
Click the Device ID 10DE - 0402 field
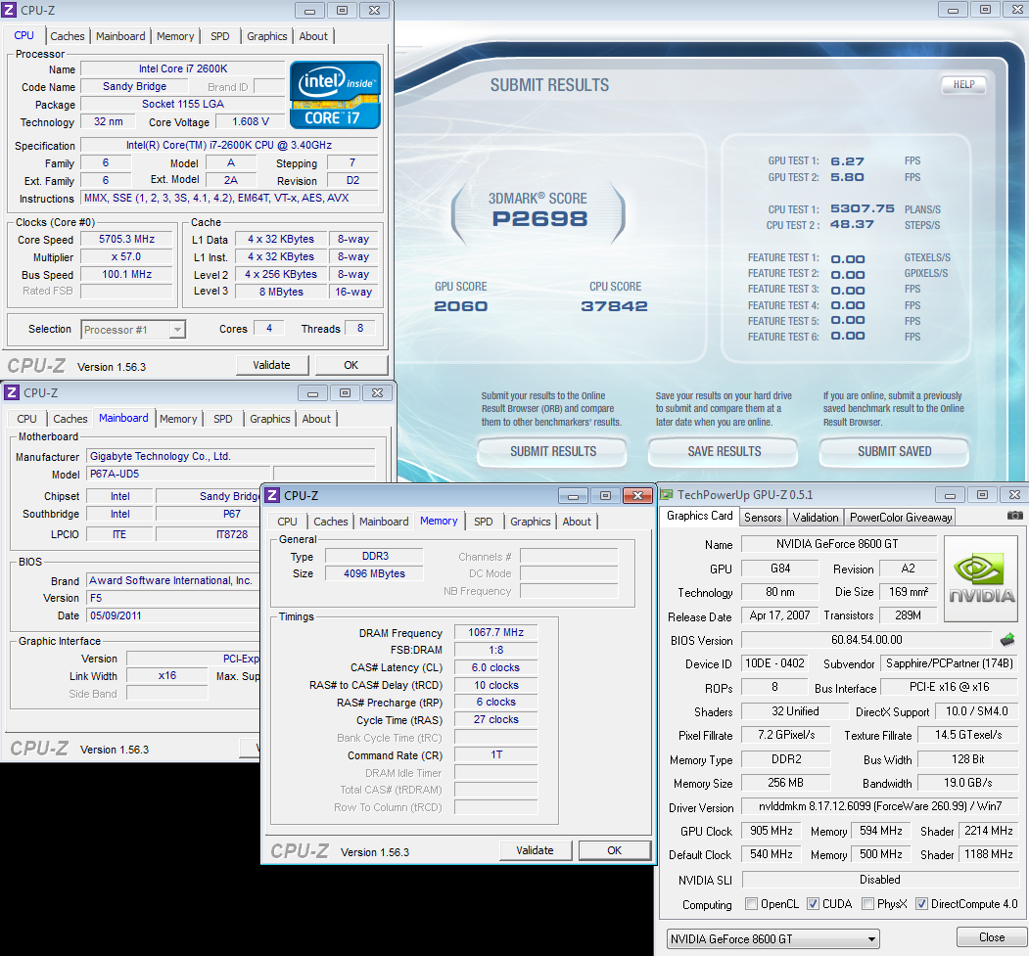[x=774, y=663]
